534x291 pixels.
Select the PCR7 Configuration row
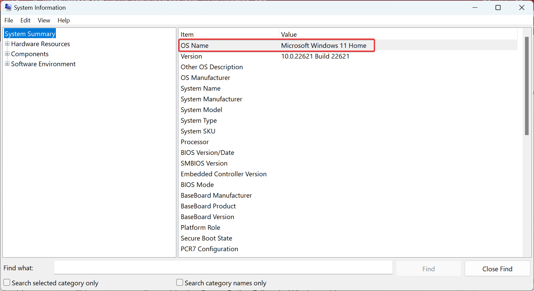348,249
